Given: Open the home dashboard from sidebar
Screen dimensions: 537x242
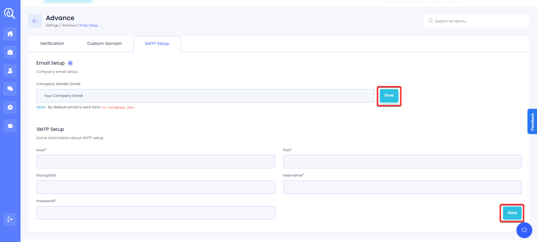Looking at the screenshot, I should 10,34.
